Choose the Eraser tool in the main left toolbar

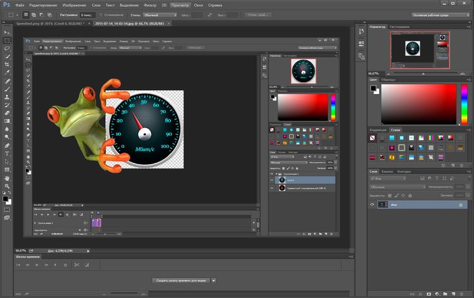[x=7, y=113]
